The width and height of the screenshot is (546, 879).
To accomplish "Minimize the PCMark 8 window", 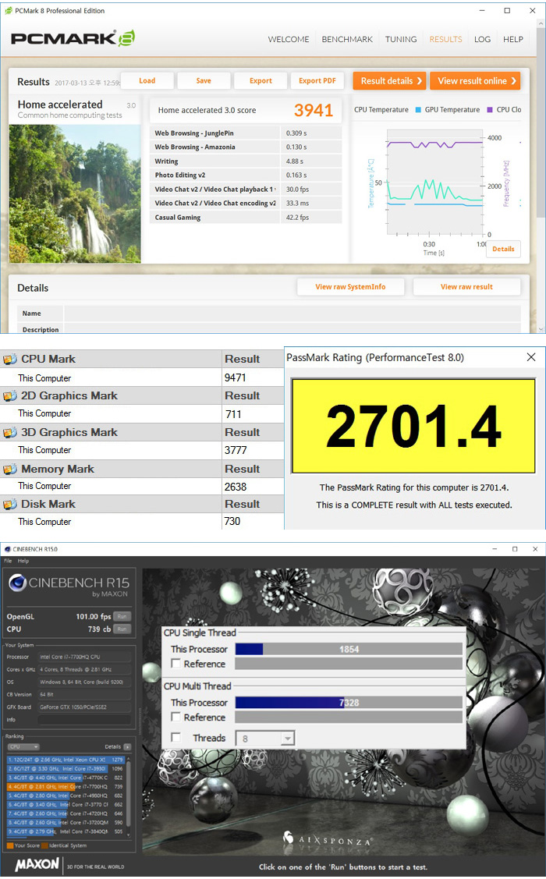I will (481, 11).
